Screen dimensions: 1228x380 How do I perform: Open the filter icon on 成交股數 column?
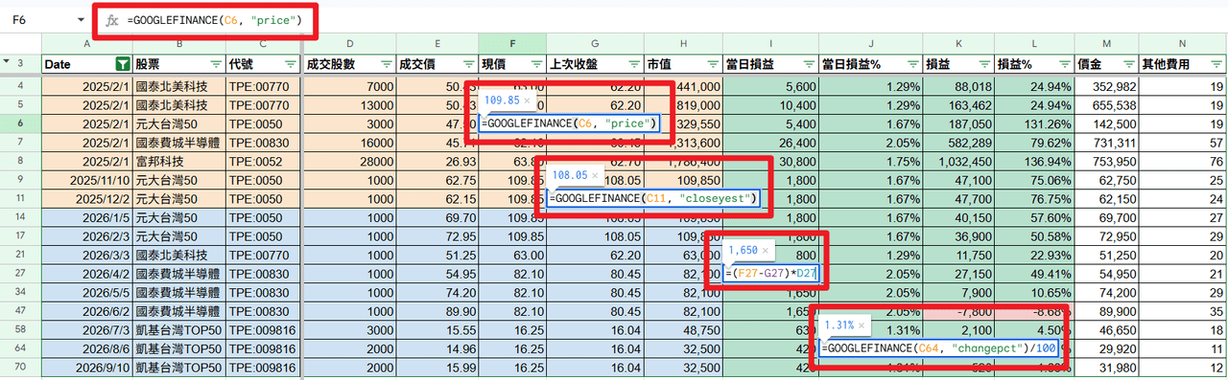click(384, 64)
